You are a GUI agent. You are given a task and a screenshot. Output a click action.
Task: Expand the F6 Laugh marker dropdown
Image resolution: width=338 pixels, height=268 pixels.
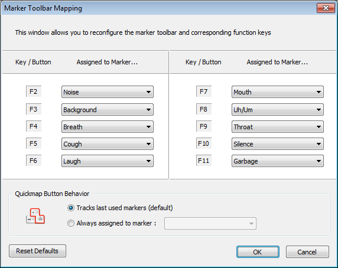pyautogui.click(x=108, y=161)
